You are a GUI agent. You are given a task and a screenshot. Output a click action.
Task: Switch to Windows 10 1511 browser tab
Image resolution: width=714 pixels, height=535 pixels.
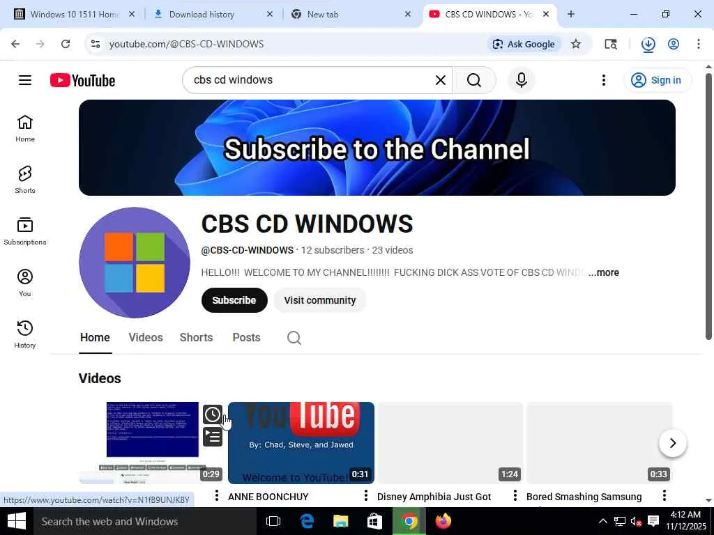tap(73, 14)
